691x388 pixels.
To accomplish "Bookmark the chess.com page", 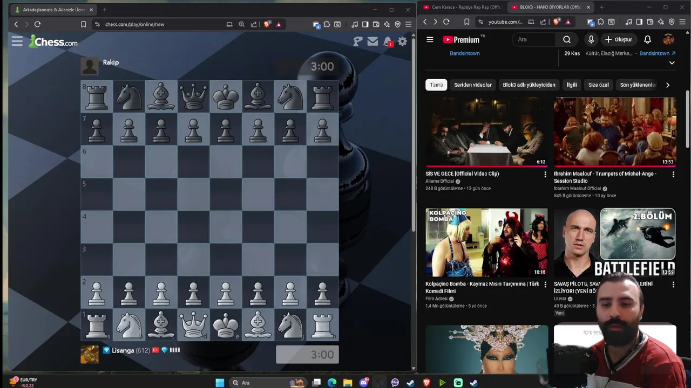I will click(83, 24).
